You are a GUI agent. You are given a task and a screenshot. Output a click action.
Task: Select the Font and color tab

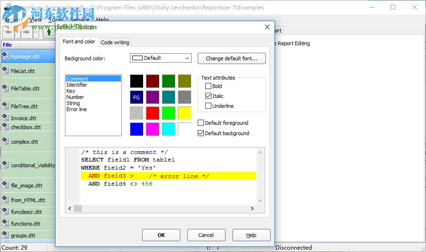pyautogui.click(x=79, y=41)
